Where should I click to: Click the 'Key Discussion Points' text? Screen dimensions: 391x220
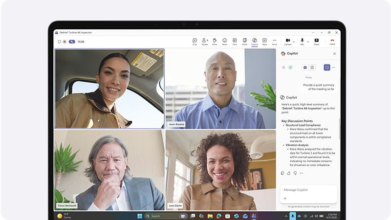pos(297,121)
